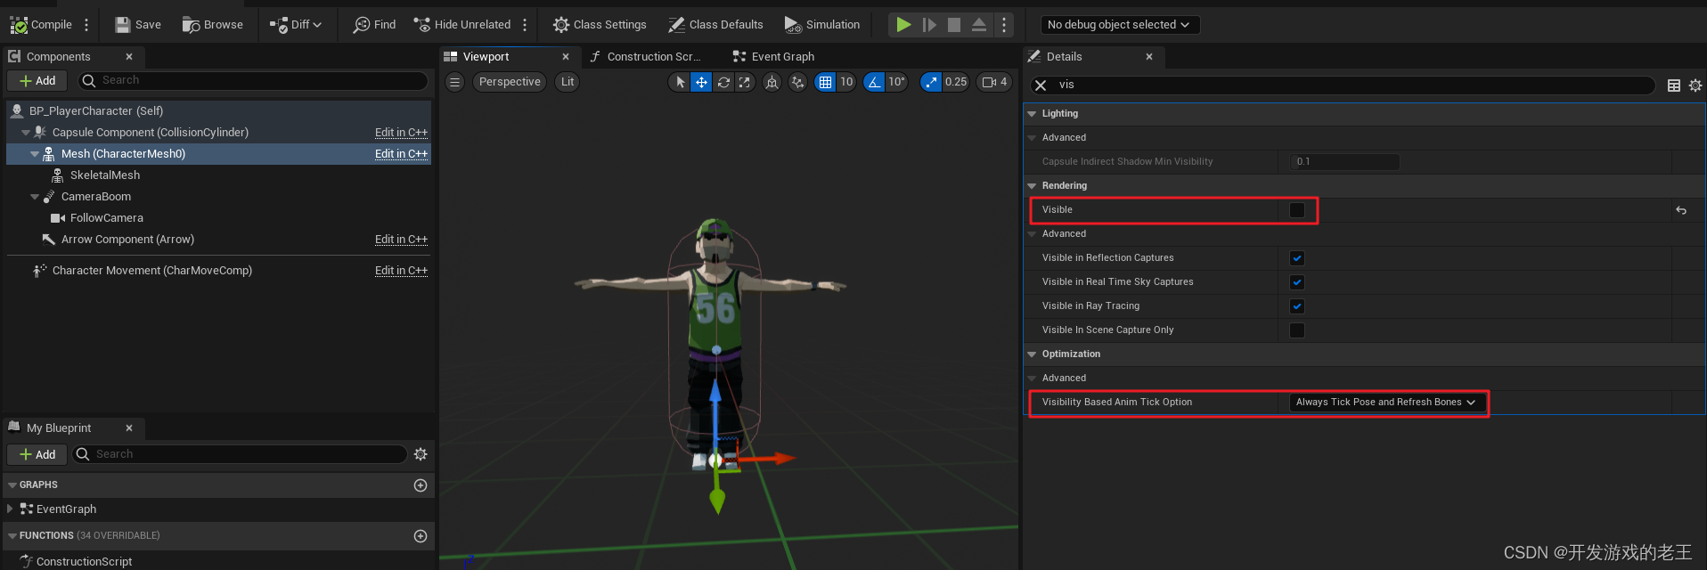Open Perspective view mode dropdown
The image size is (1707, 570).
point(510,82)
